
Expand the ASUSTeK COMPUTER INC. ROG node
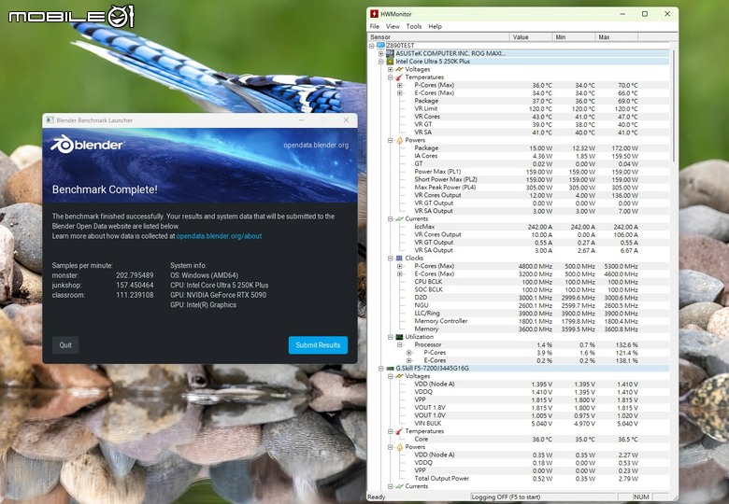pyautogui.click(x=381, y=53)
